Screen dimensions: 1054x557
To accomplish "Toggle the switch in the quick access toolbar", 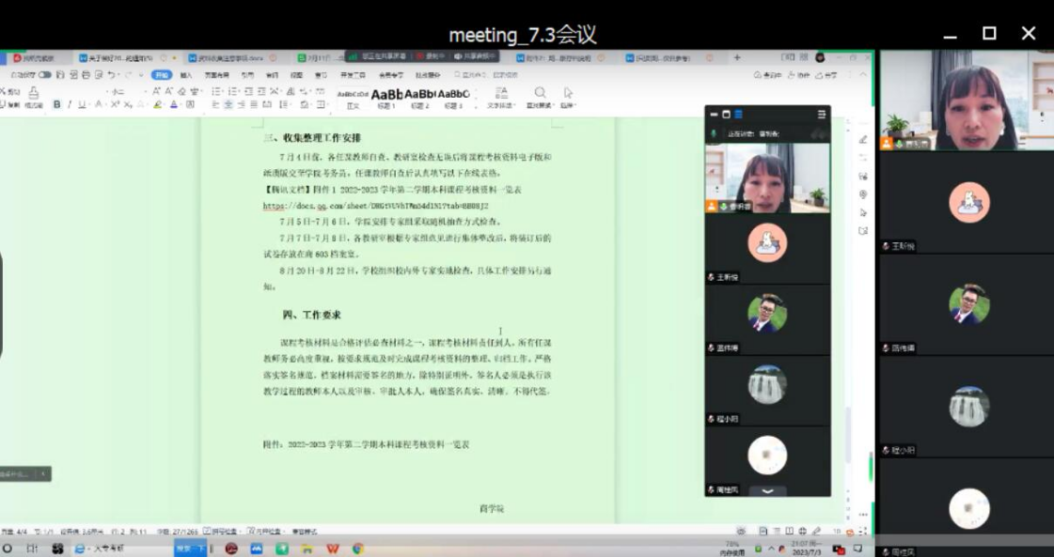I will coord(44,75).
